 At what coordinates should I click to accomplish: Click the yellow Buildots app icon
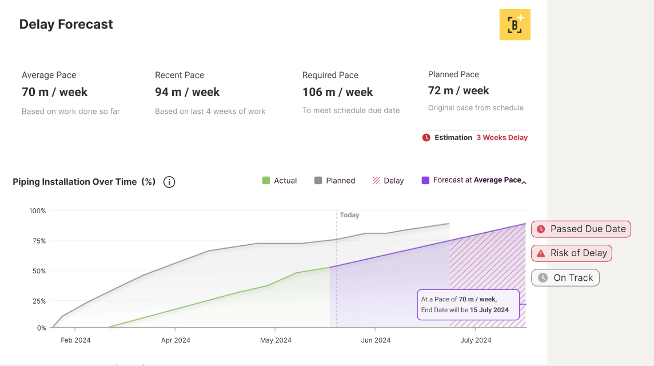tap(515, 24)
